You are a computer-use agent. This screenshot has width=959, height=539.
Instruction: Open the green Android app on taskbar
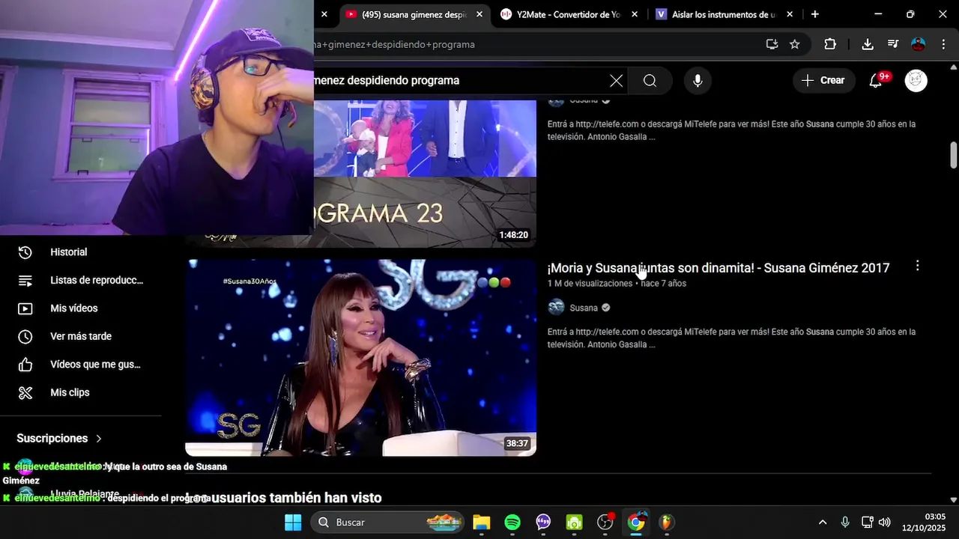pyautogui.click(x=574, y=522)
